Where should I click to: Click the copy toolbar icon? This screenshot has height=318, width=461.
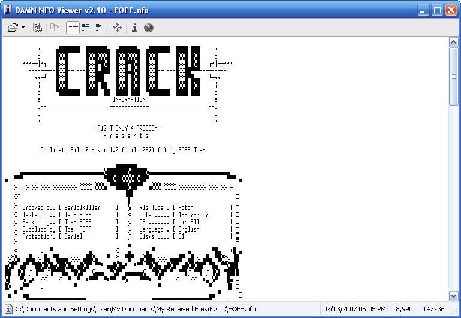pos(55,28)
